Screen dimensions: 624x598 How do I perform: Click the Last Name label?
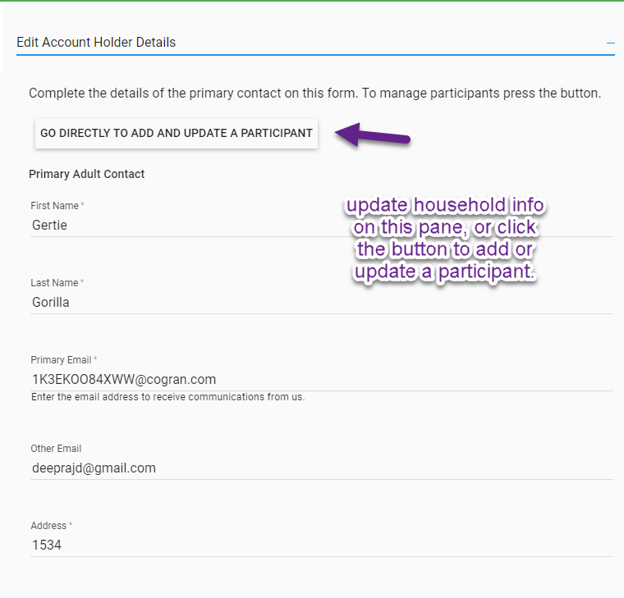point(54,283)
